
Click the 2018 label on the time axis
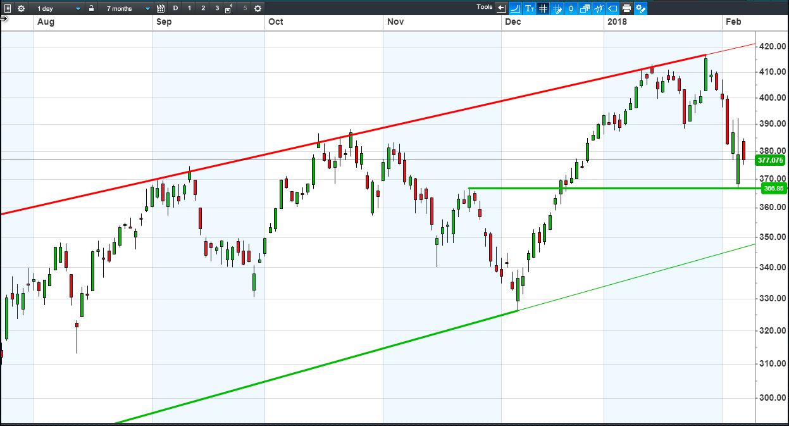(x=617, y=22)
